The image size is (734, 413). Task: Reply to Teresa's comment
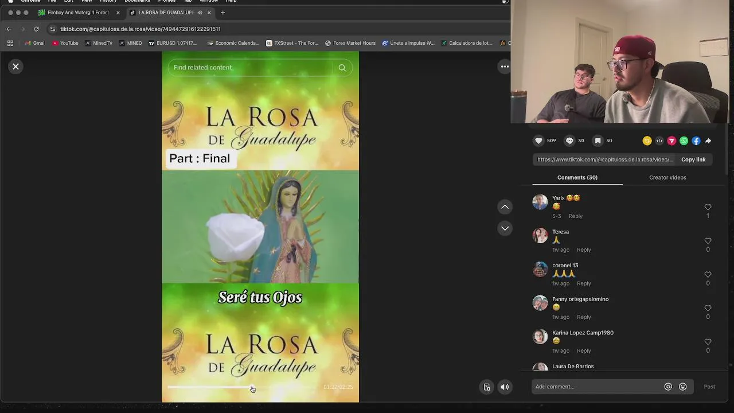tap(584, 250)
